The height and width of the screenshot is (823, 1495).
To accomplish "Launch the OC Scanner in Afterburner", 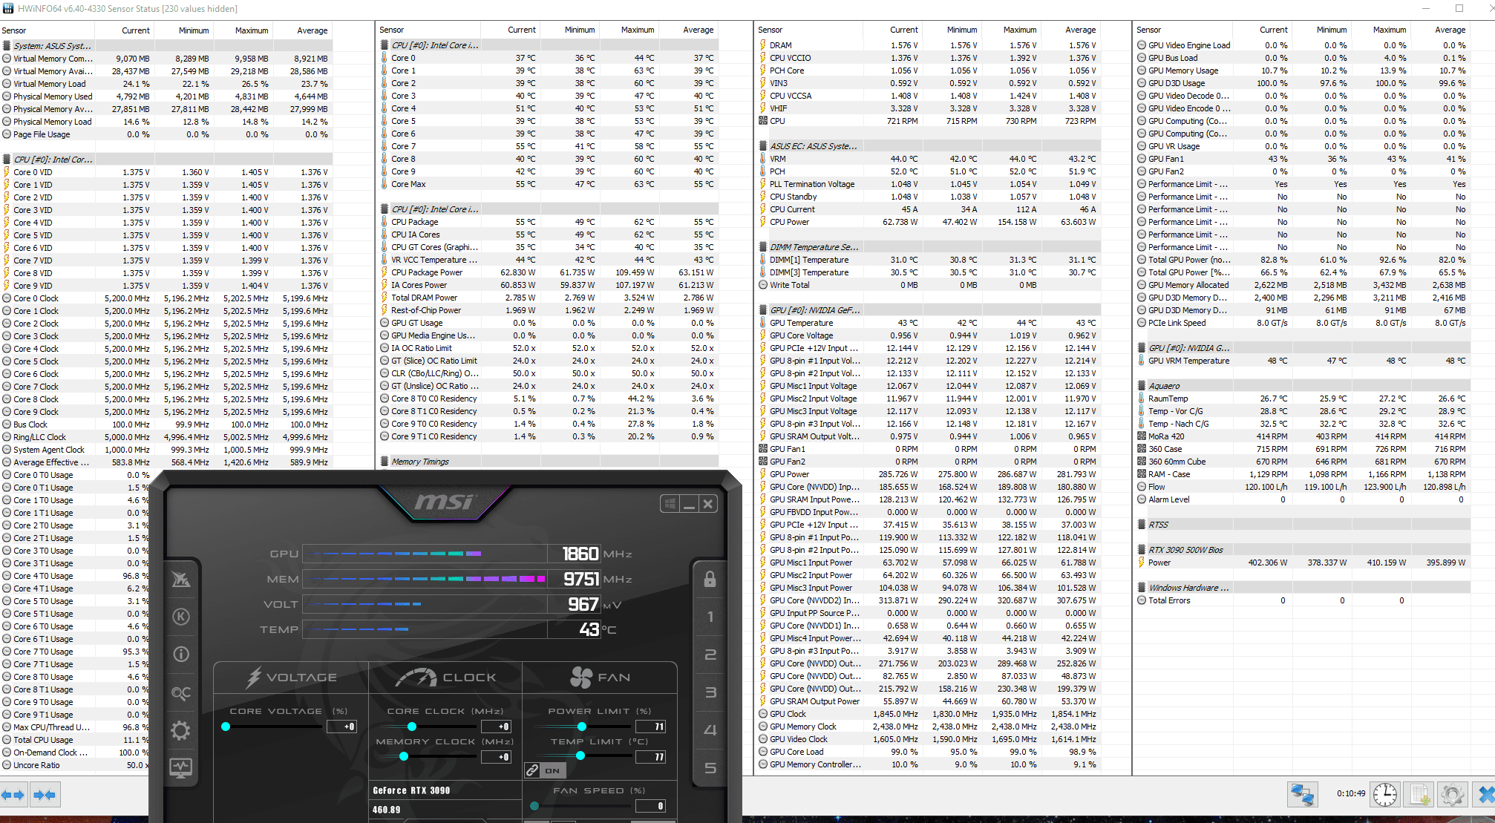I will [x=181, y=692].
